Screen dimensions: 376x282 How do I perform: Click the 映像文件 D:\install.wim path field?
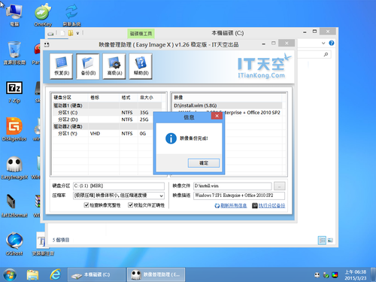click(232, 186)
